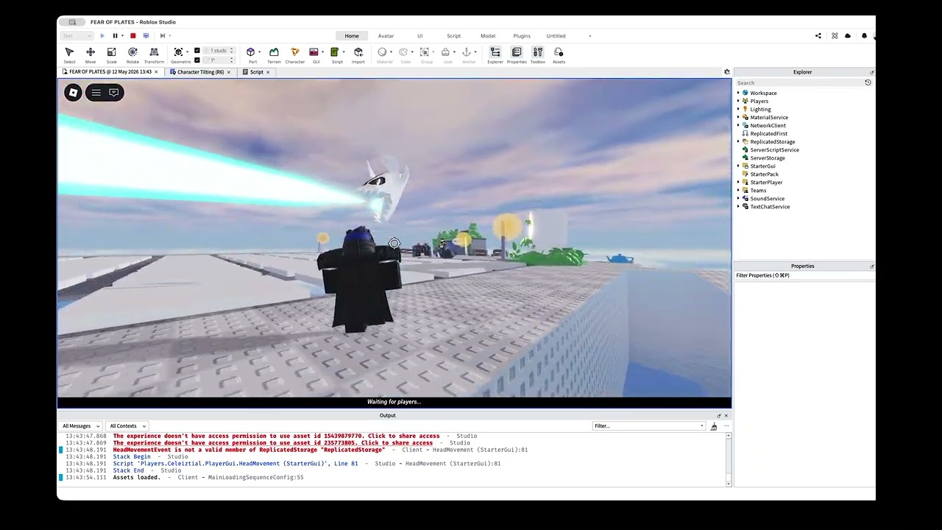Expand the Lighting tree node

click(x=738, y=109)
